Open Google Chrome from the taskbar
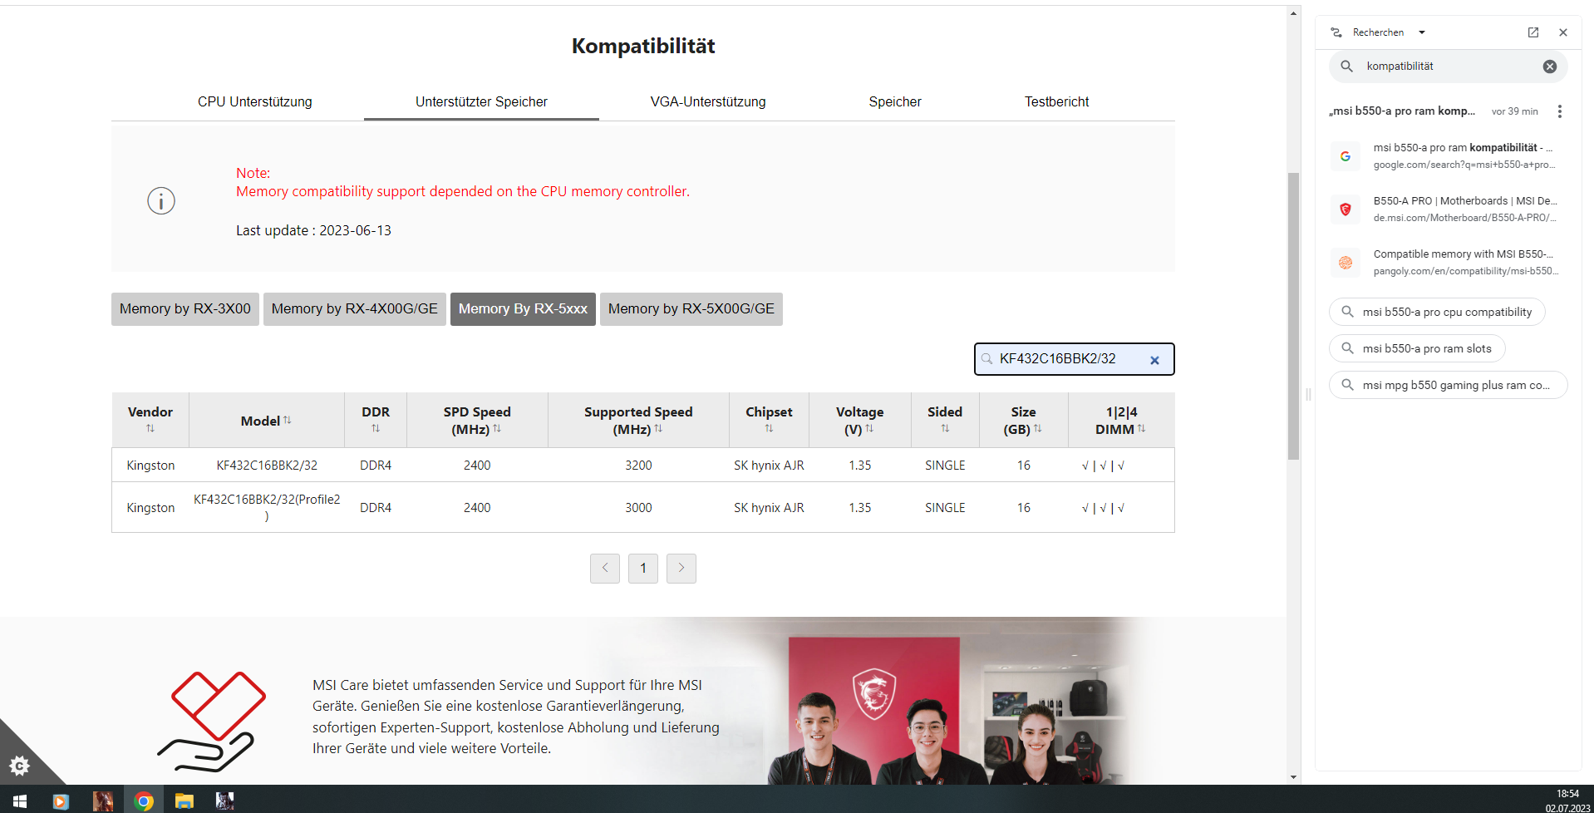 pyautogui.click(x=143, y=801)
